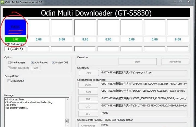Image resolution: width=196 pixels, height=127 pixels.
Task: Toggle the Reset Time (Sec) checkbox
Action: pos(9,68)
